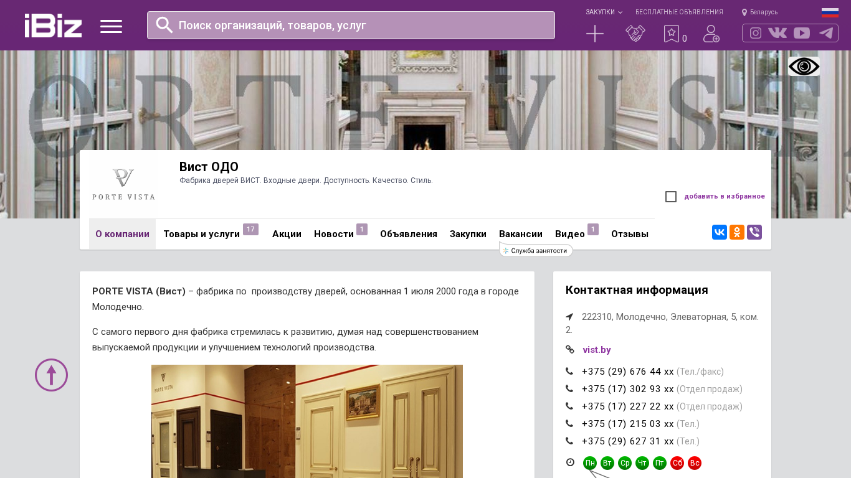Share company page via Viber
The image size is (851, 478).
click(x=754, y=232)
